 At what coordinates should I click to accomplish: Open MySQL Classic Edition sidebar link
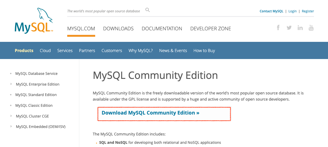34,105
